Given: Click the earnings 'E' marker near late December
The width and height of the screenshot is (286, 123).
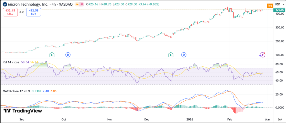Looking at the screenshot, I should 170,55.
